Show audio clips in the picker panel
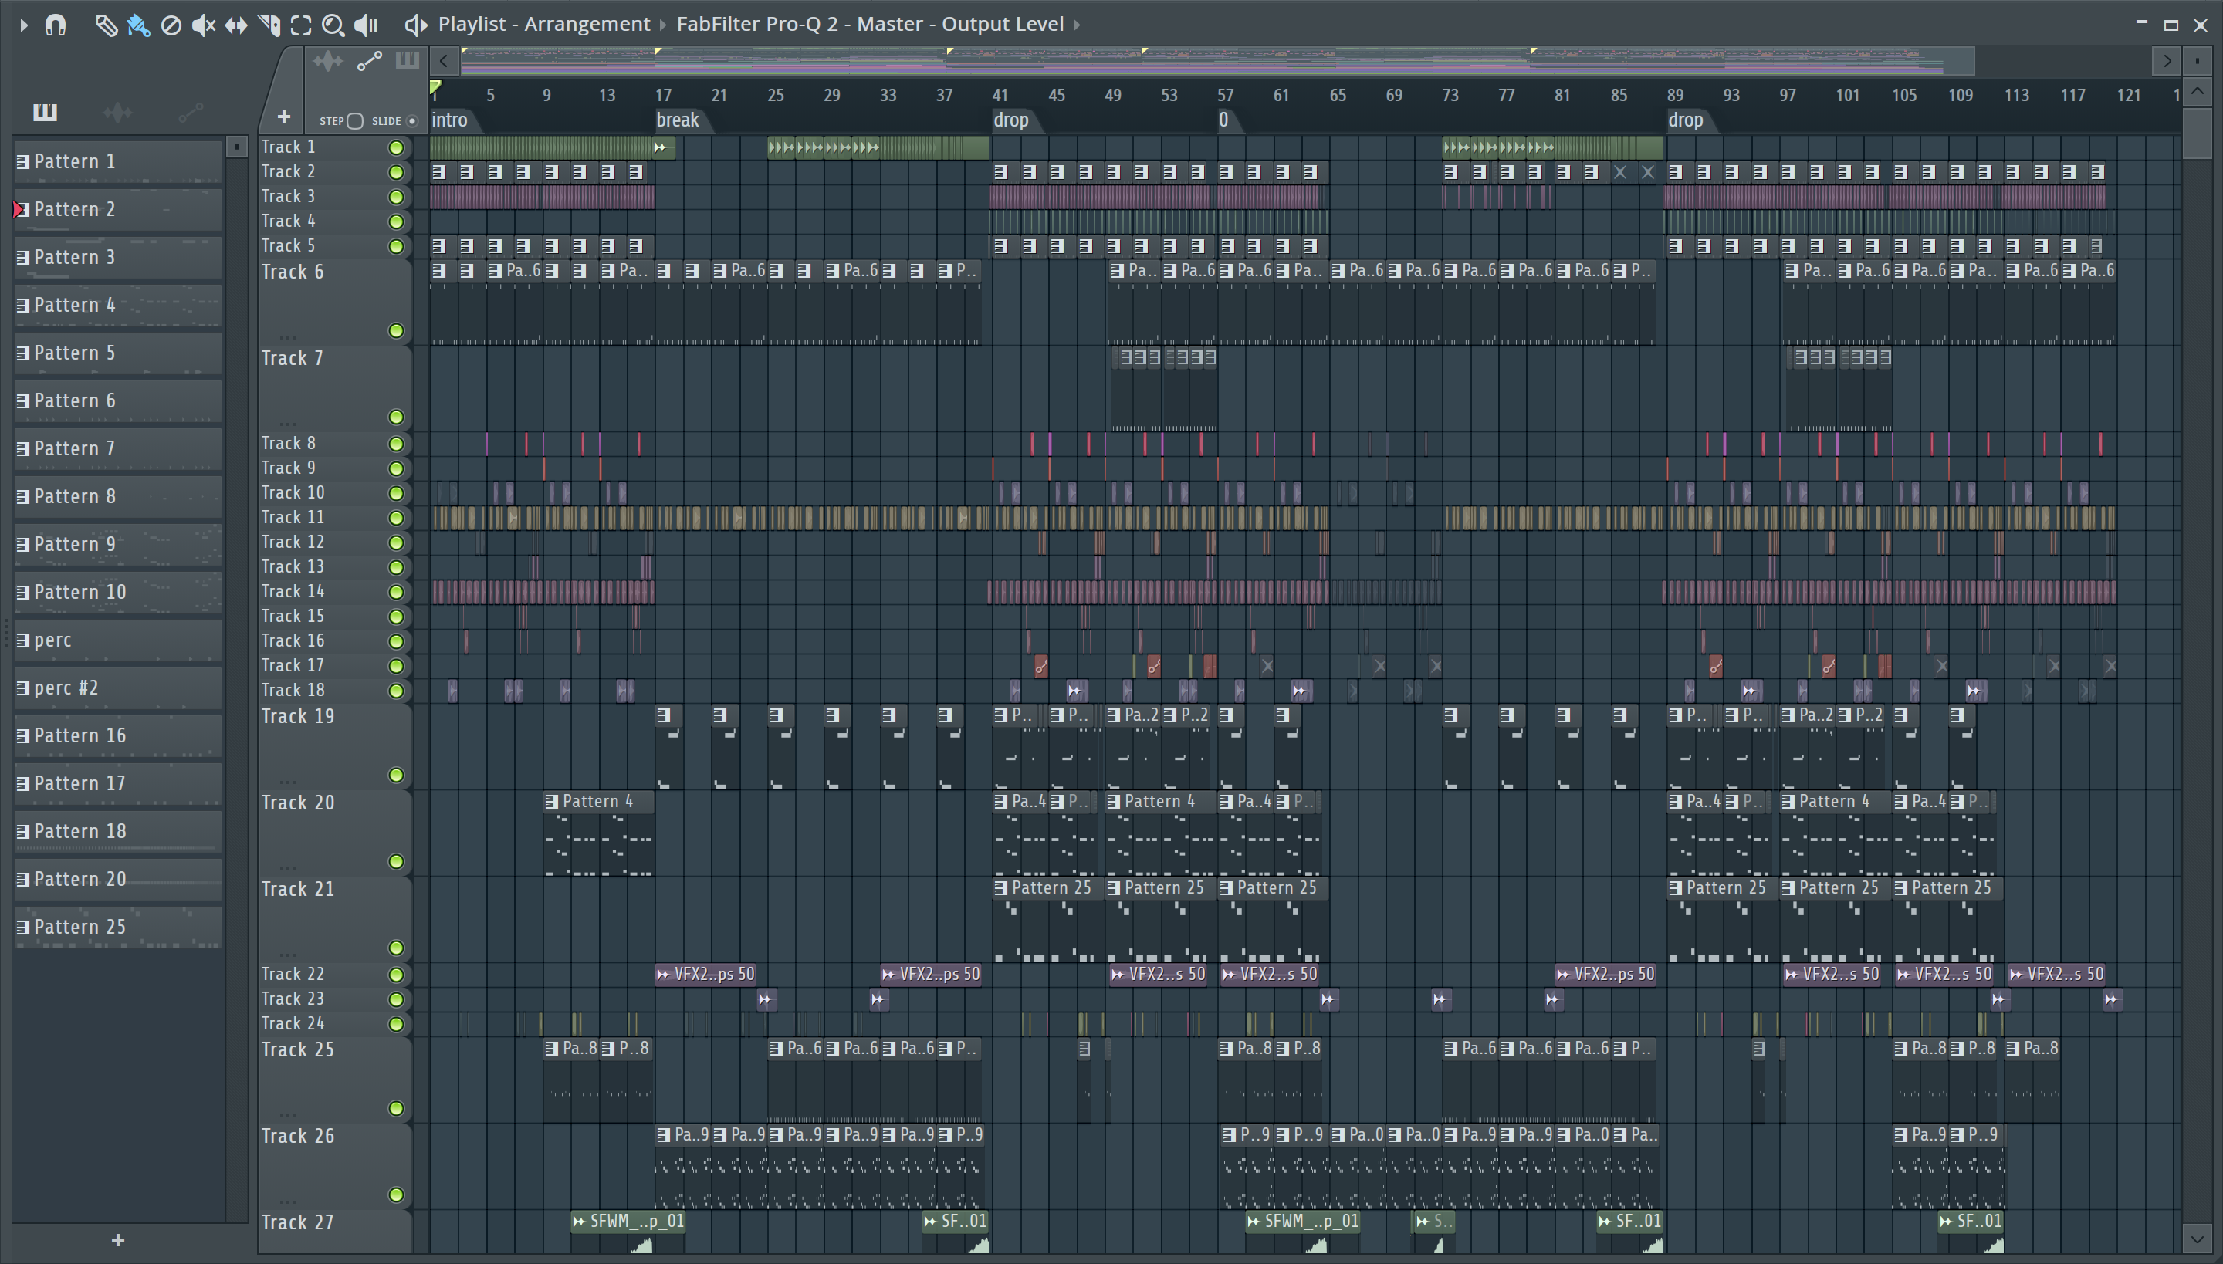The width and height of the screenshot is (2223, 1264). (x=117, y=112)
